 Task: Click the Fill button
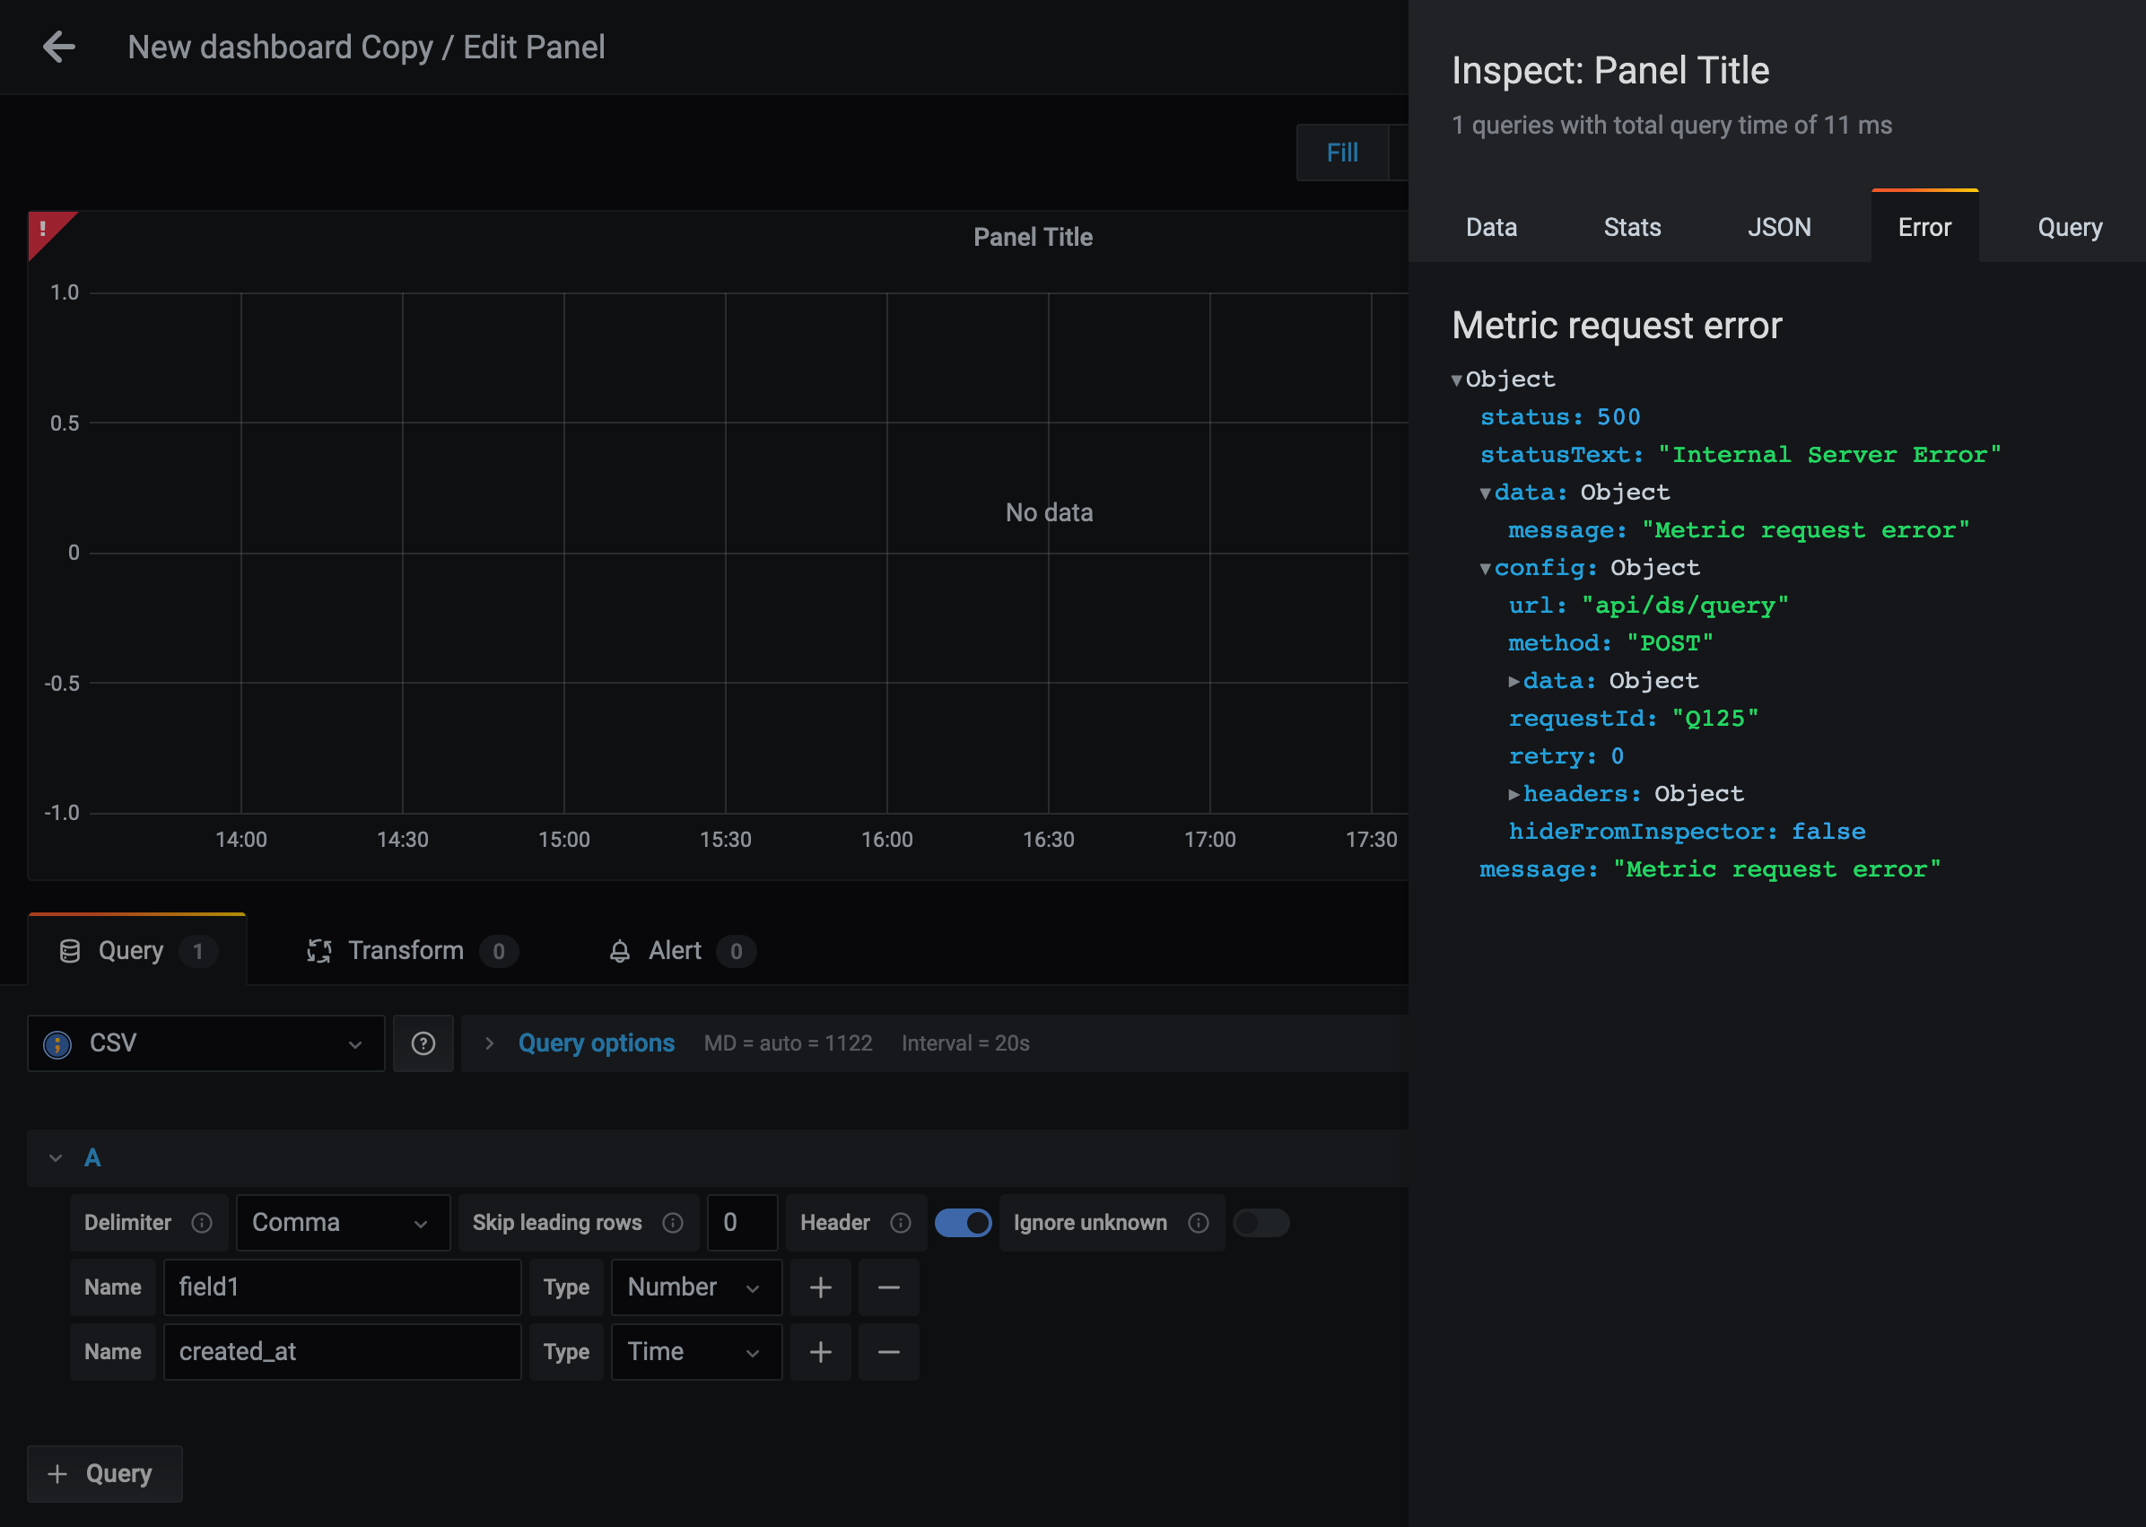[1341, 152]
